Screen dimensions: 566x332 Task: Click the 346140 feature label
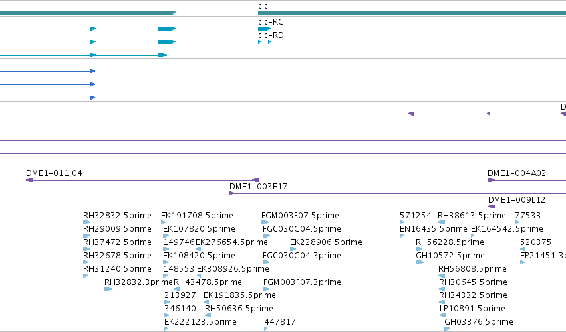click(x=180, y=309)
